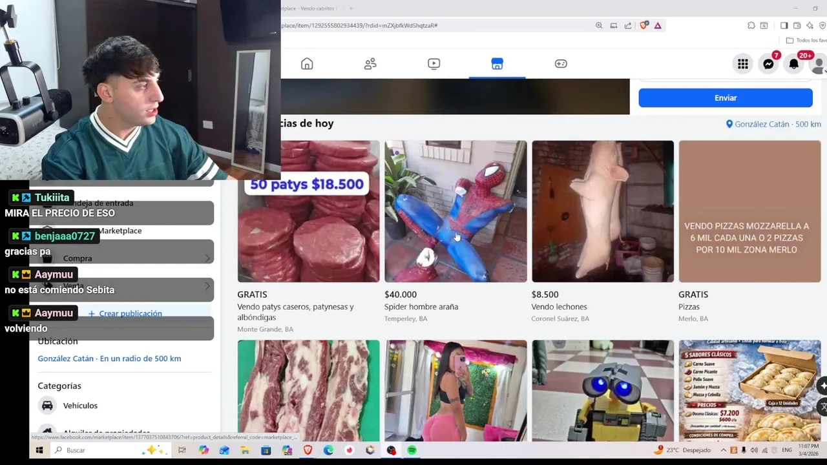
Task: Open Copilot from the taskbar
Action: [x=204, y=450]
